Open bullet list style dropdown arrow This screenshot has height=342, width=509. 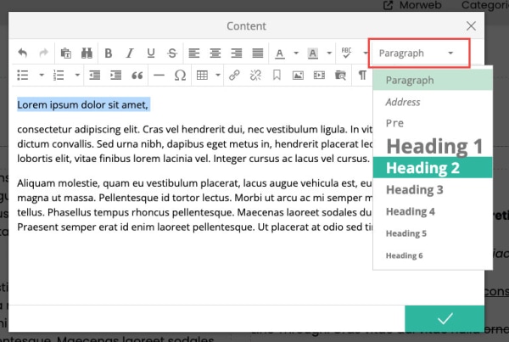(42, 75)
